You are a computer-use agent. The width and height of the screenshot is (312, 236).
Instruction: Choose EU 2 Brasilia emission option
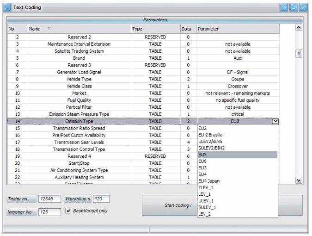coord(210,135)
